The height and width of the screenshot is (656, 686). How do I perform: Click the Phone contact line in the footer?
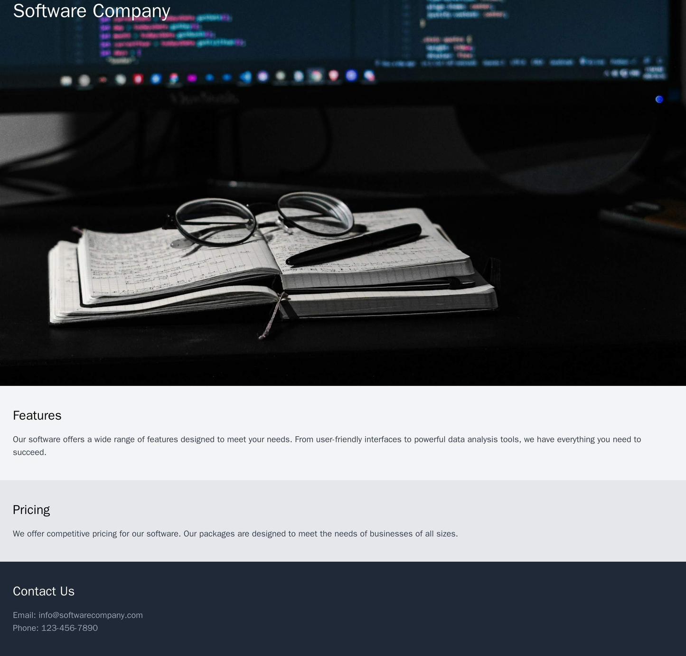tap(55, 628)
